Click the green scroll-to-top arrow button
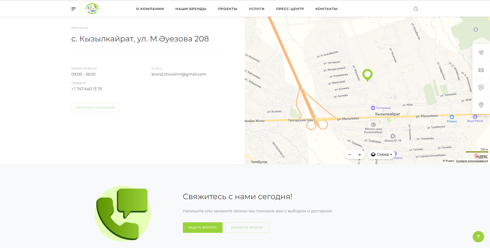 478,236
